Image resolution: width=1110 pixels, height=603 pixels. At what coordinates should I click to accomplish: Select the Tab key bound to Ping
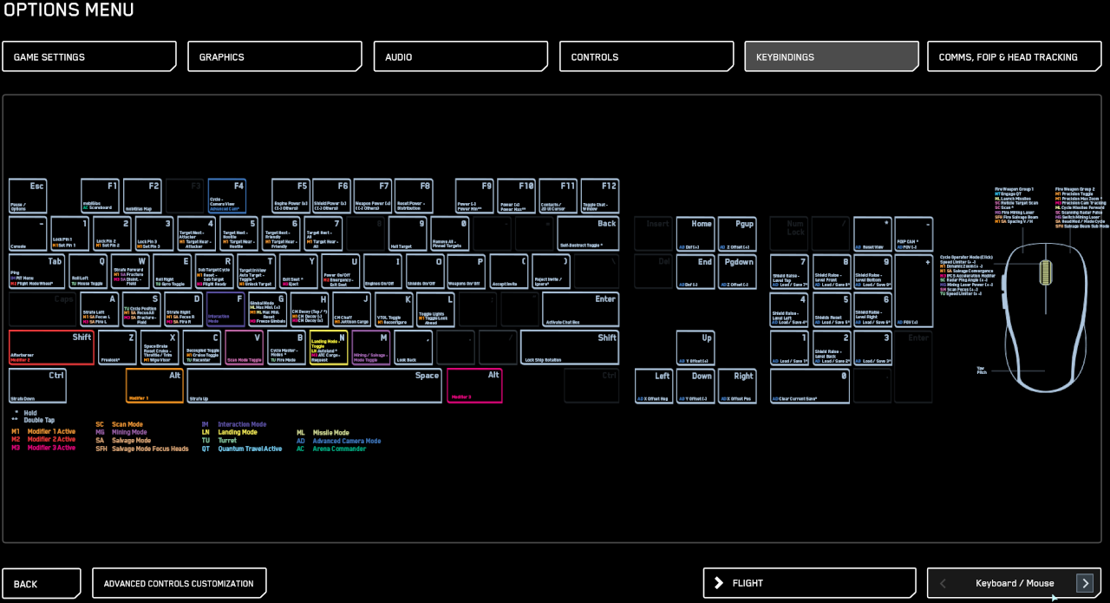[36, 271]
